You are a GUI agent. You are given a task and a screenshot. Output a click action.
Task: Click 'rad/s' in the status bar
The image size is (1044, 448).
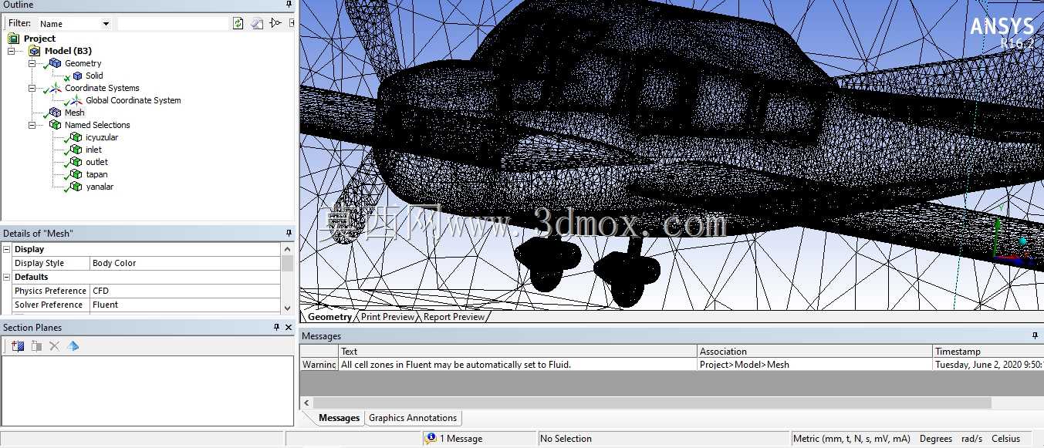972,439
